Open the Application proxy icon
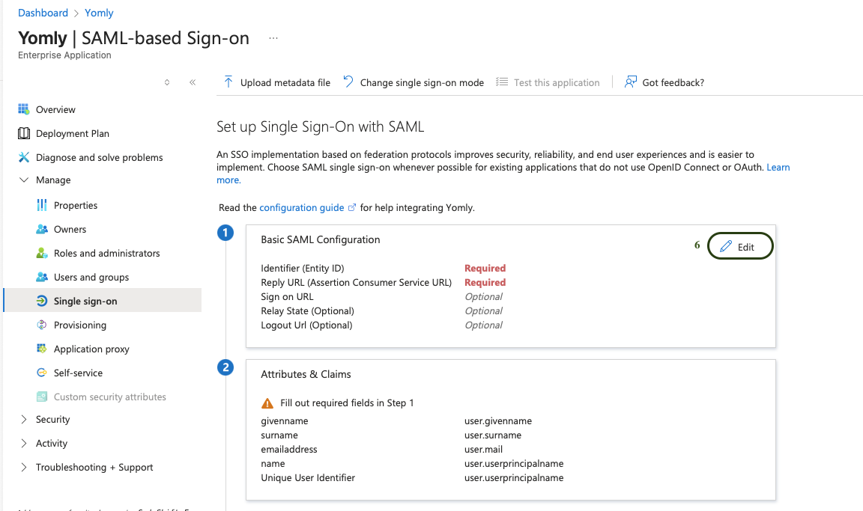 click(x=42, y=349)
